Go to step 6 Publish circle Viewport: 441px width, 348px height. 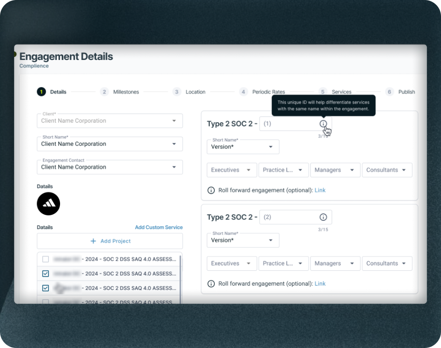tap(389, 92)
